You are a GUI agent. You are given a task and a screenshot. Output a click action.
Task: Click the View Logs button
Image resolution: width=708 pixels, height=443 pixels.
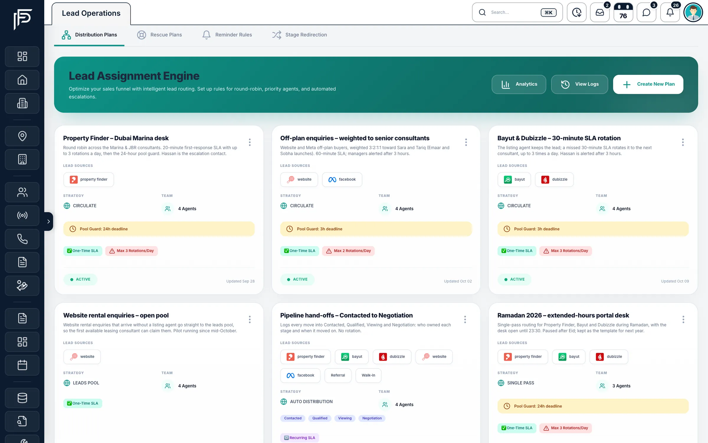(579, 84)
